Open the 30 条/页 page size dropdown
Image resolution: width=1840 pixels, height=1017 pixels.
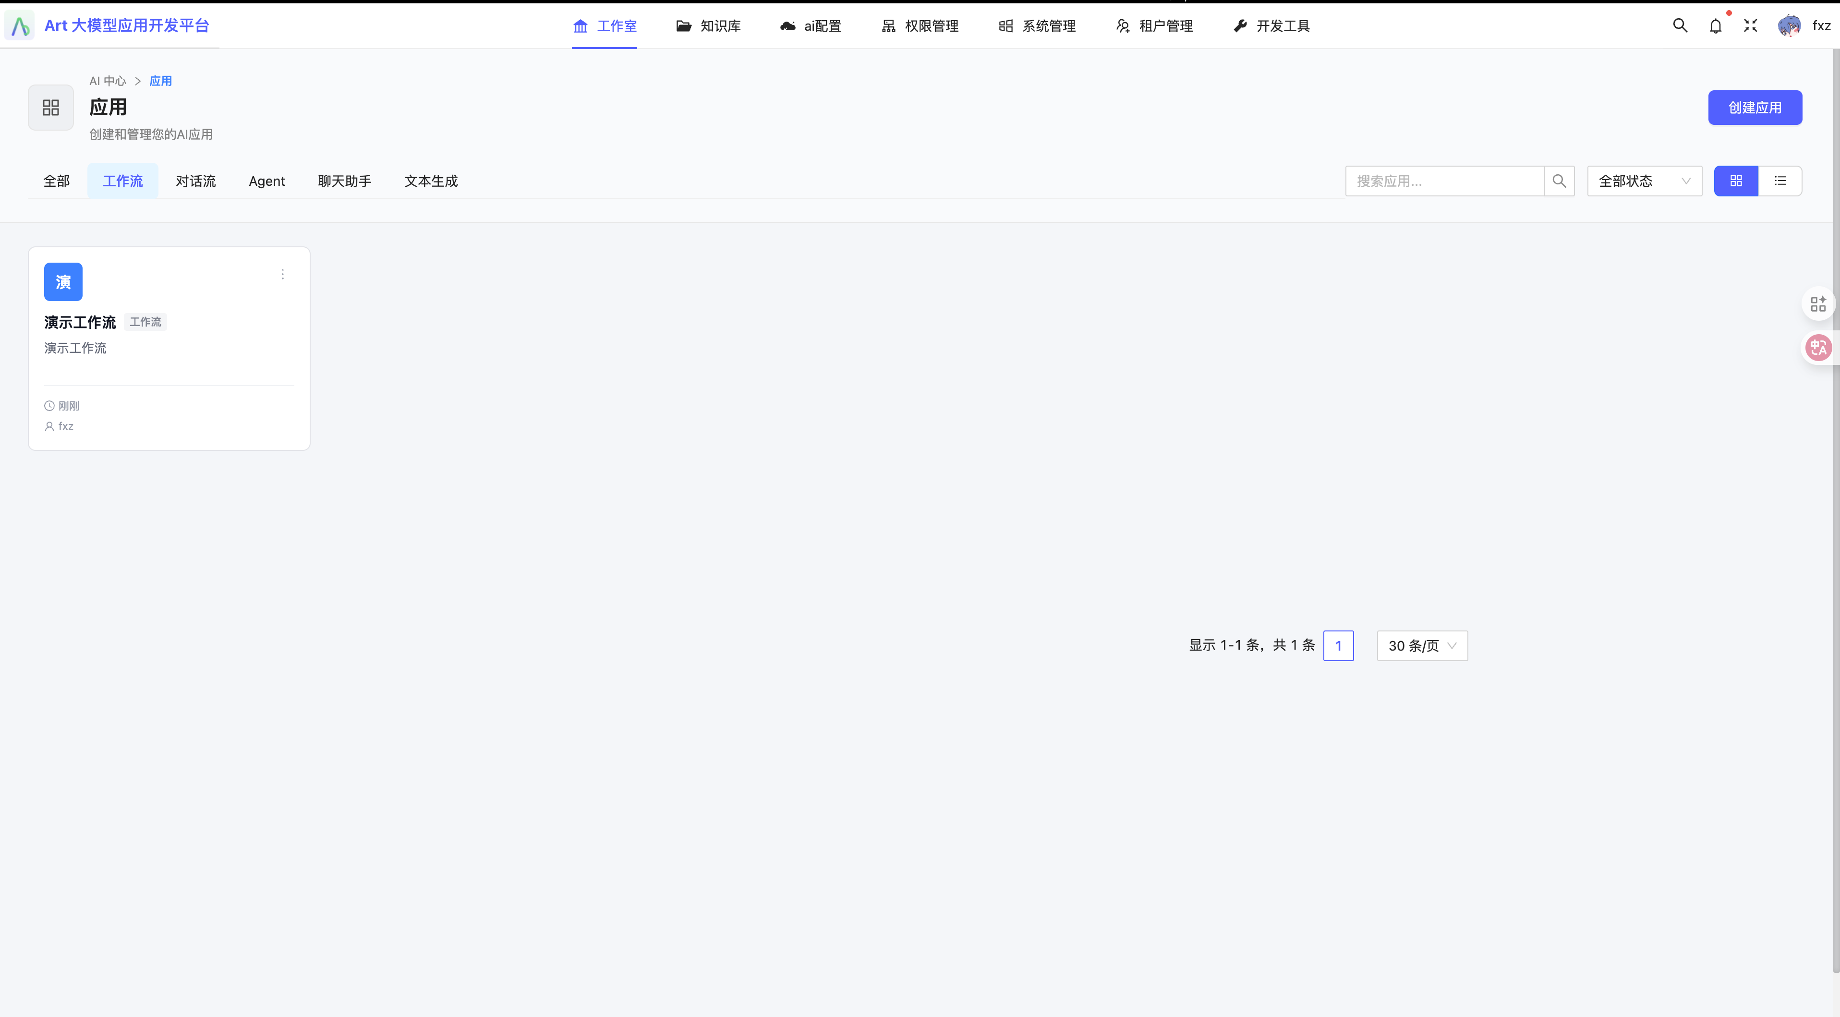tap(1421, 646)
